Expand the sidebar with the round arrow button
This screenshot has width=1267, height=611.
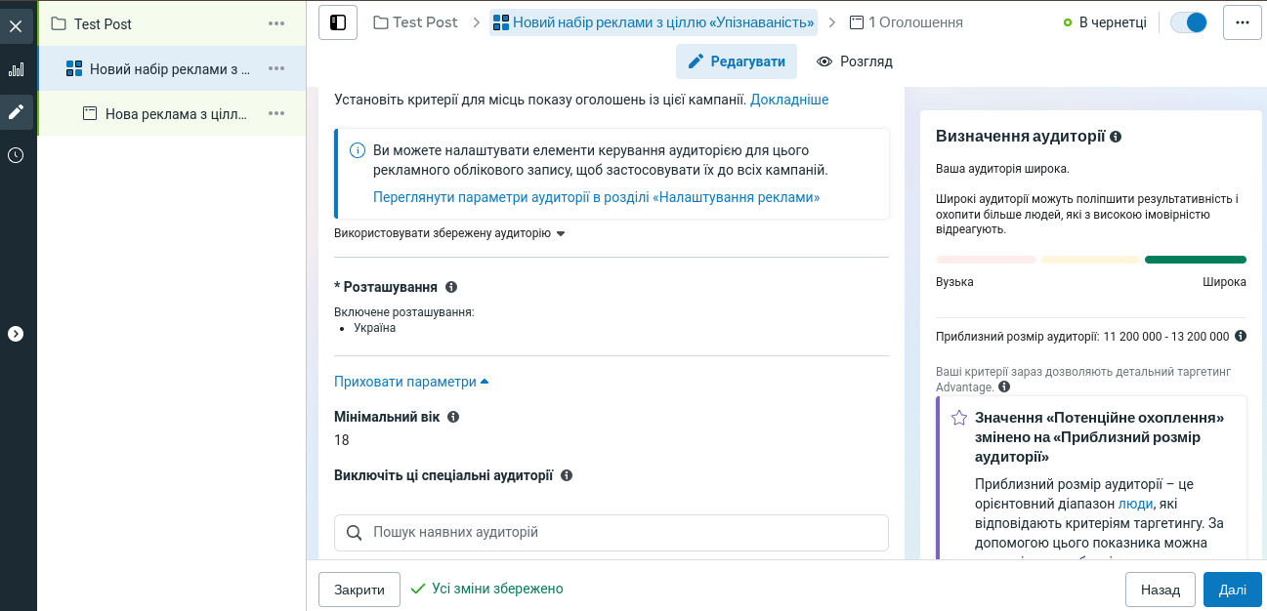point(16,334)
